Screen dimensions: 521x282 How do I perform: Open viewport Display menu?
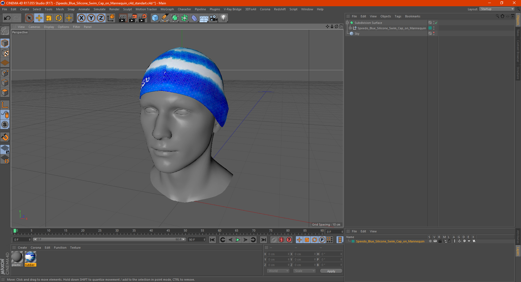[x=49, y=27]
